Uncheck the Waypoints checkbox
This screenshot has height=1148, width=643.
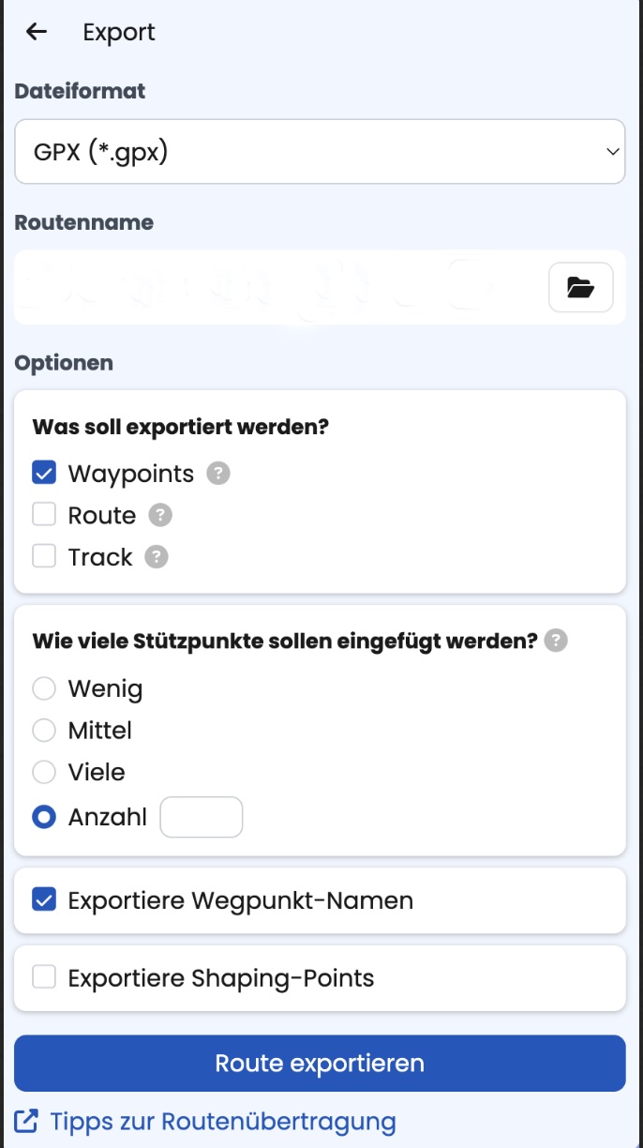coord(44,473)
